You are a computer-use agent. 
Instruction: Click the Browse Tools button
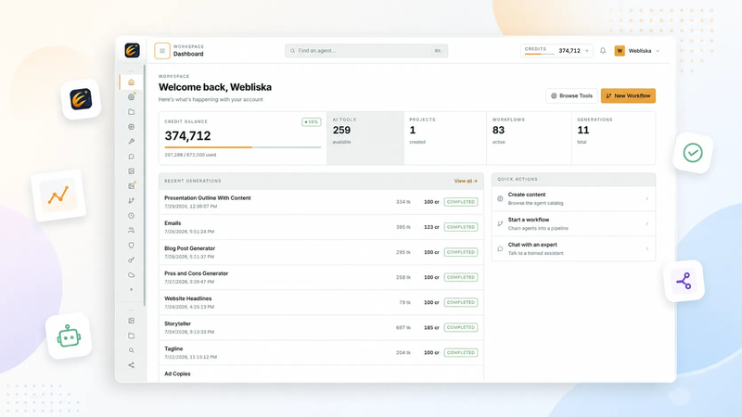tap(571, 95)
